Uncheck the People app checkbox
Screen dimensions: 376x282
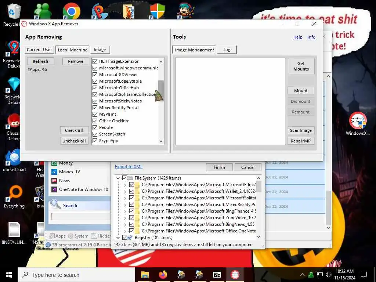(95, 127)
